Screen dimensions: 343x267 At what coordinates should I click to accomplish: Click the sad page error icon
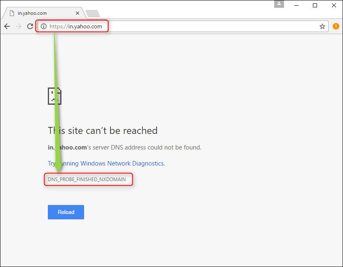[x=55, y=96]
